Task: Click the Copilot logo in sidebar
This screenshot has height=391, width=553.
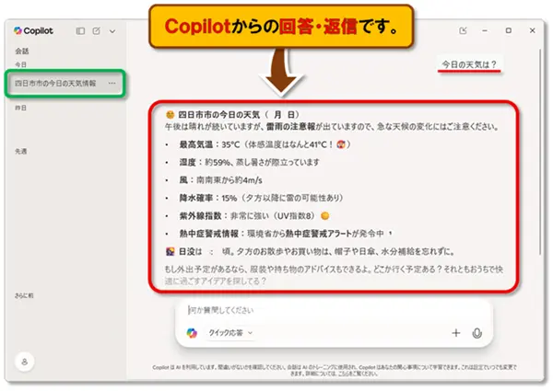Action: [33, 31]
